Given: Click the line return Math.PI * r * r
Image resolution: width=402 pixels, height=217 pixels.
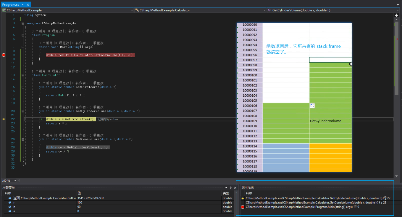Looking at the screenshot, I should [x=66, y=95].
